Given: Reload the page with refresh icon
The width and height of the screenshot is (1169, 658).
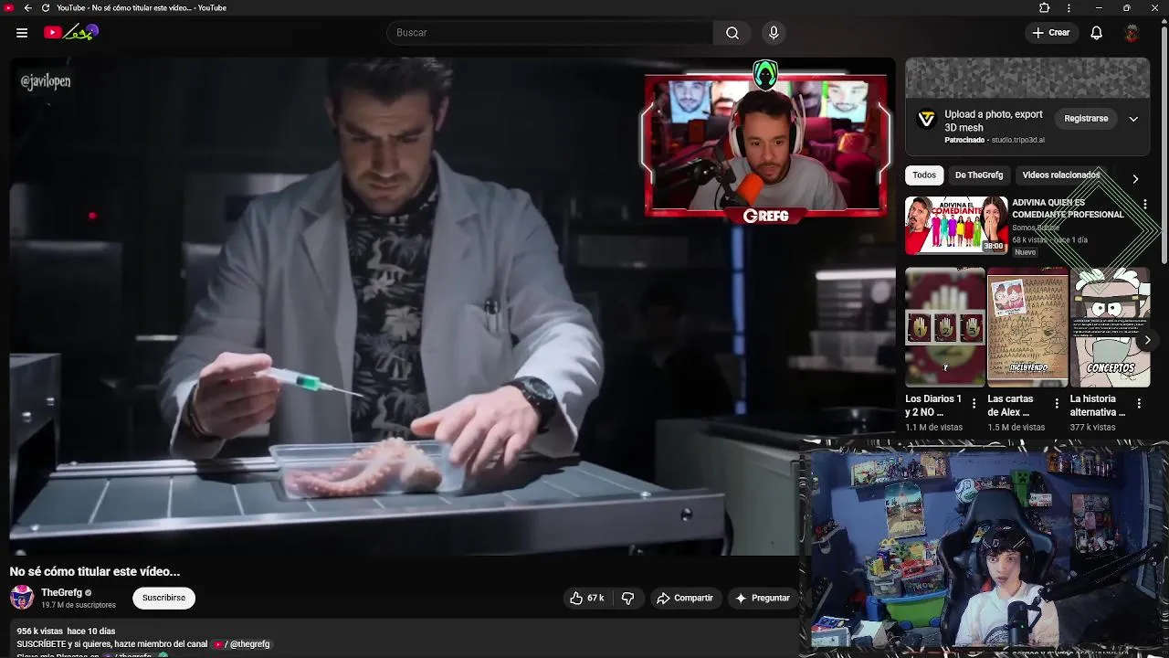Looking at the screenshot, I should coord(46,7).
